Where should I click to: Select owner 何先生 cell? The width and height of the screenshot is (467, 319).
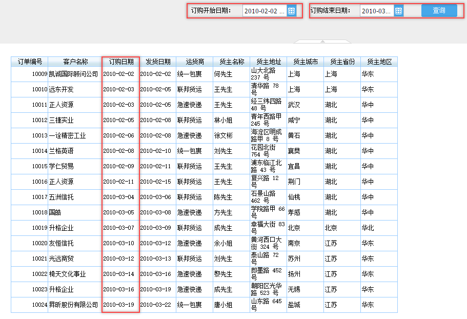pyautogui.click(x=231, y=74)
